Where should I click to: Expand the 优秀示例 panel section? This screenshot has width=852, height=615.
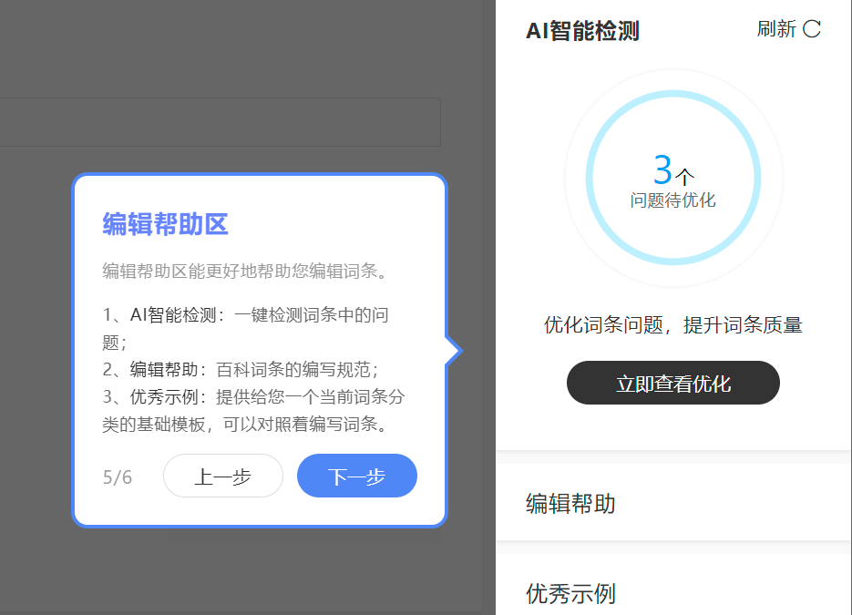570,594
